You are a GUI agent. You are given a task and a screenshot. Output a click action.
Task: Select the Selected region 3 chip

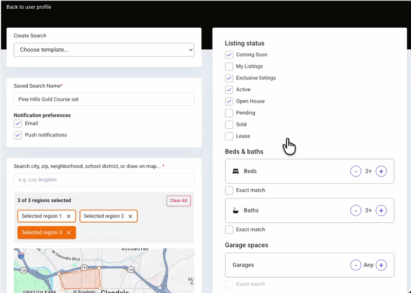42,232
